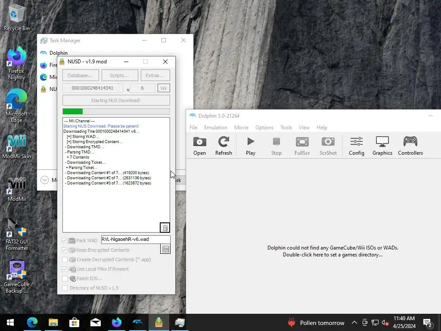Open Dolphin Emulation menu
Screen dimensions: 441x331
[215, 128]
